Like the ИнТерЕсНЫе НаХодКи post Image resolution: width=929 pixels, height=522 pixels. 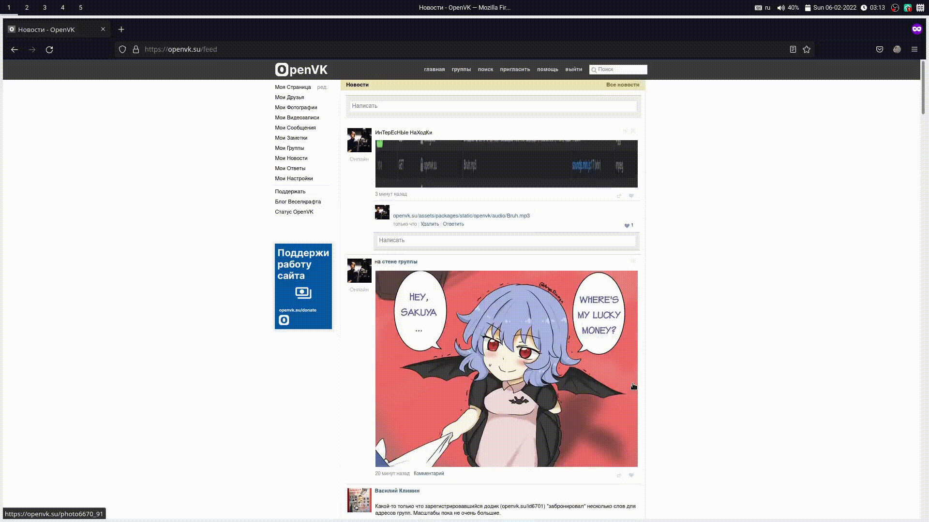pos(631,196)
